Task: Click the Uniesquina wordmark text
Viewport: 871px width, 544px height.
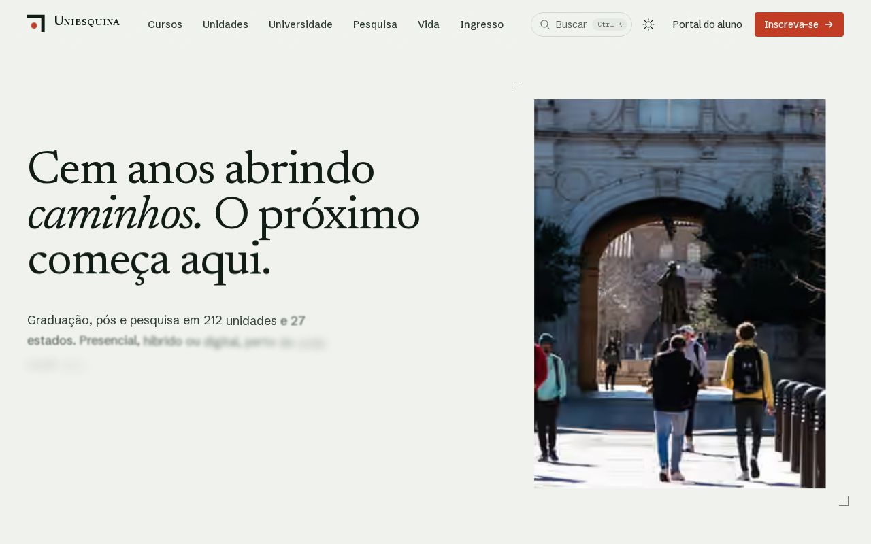Action: 86,22
